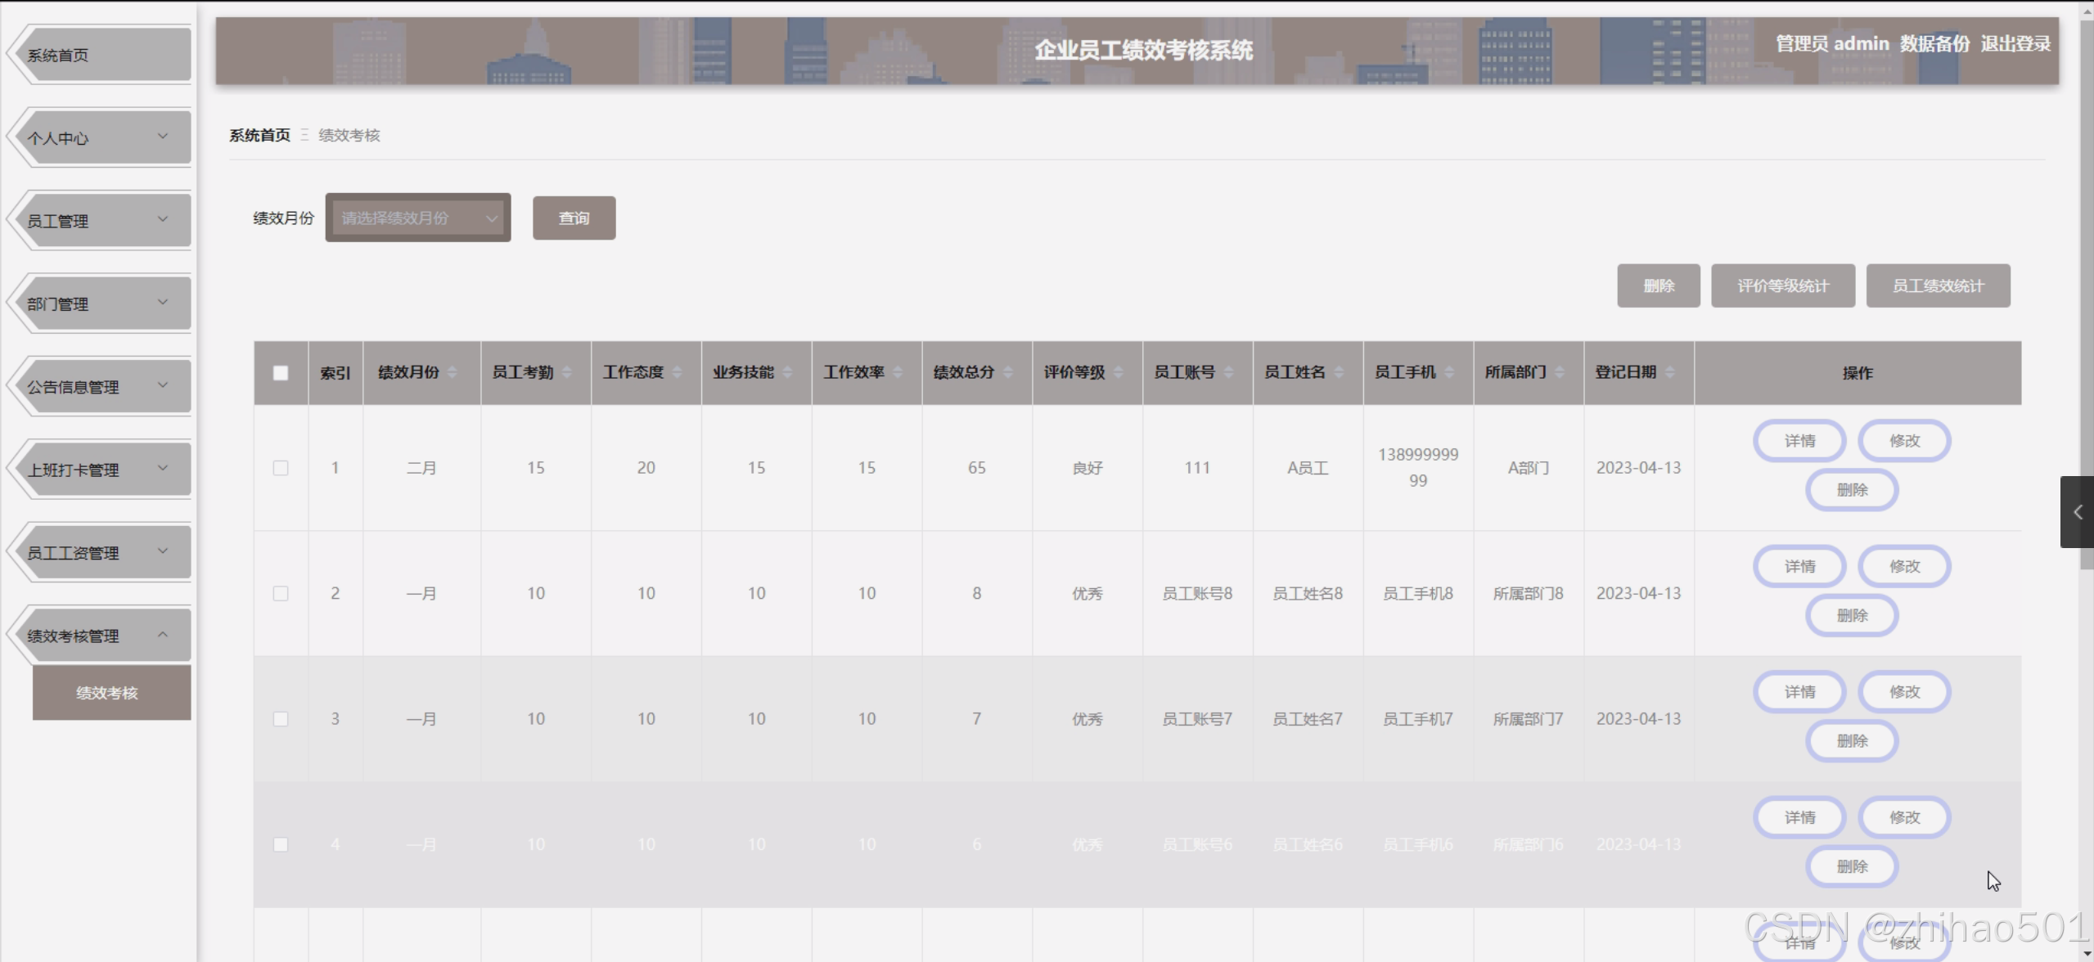2094x962 pixels.
Task: Expand the 员工管理 sidebar section
Action: click(98, 219)
